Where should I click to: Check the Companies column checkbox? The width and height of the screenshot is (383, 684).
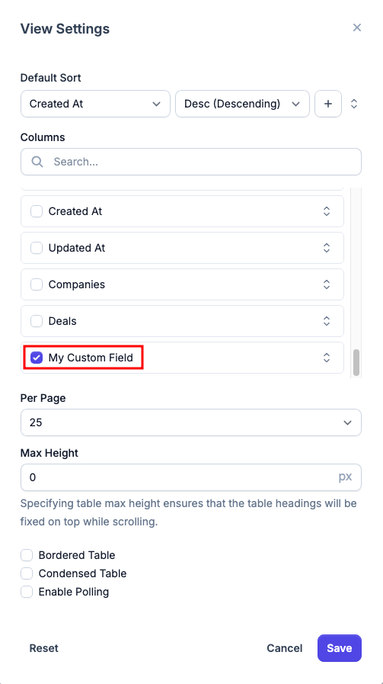[37, 284]
